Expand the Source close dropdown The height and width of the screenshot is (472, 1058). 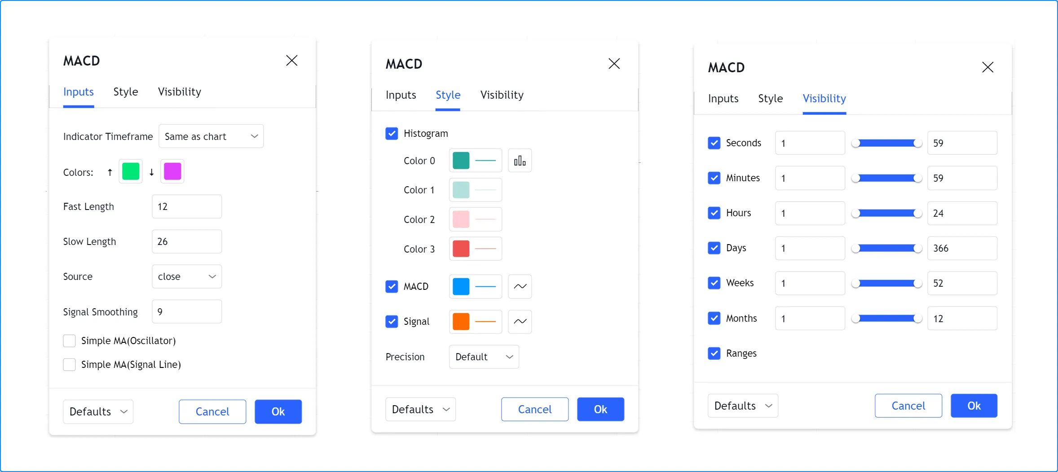click(187, 277)
